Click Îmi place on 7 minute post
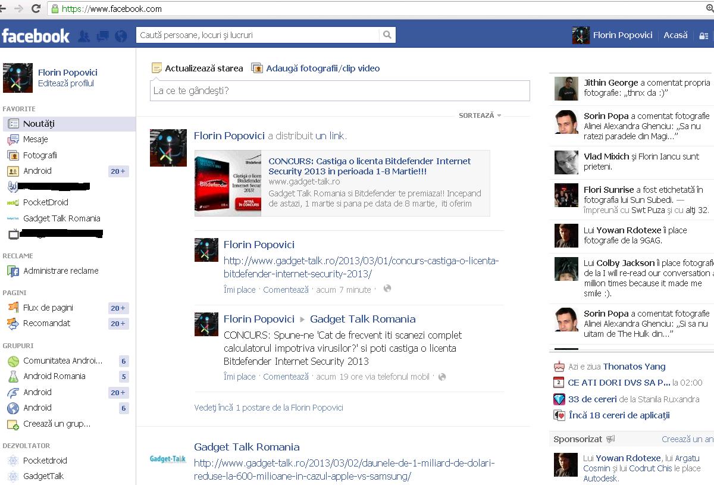Screen dimensions: 714x485 [239, 290]
